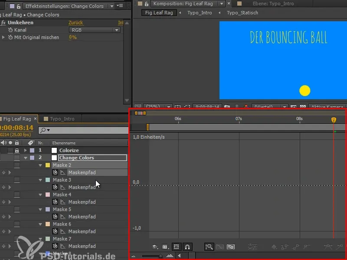Image resolution: width=347 pixels, height=260 pixels.
Task: Toggle the lock box for Maske 5
Action: pos(17,209)
